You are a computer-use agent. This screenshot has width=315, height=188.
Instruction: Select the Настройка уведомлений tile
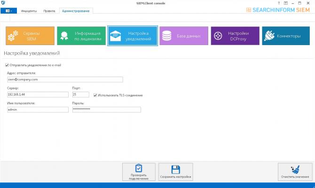tap(133, 36)
